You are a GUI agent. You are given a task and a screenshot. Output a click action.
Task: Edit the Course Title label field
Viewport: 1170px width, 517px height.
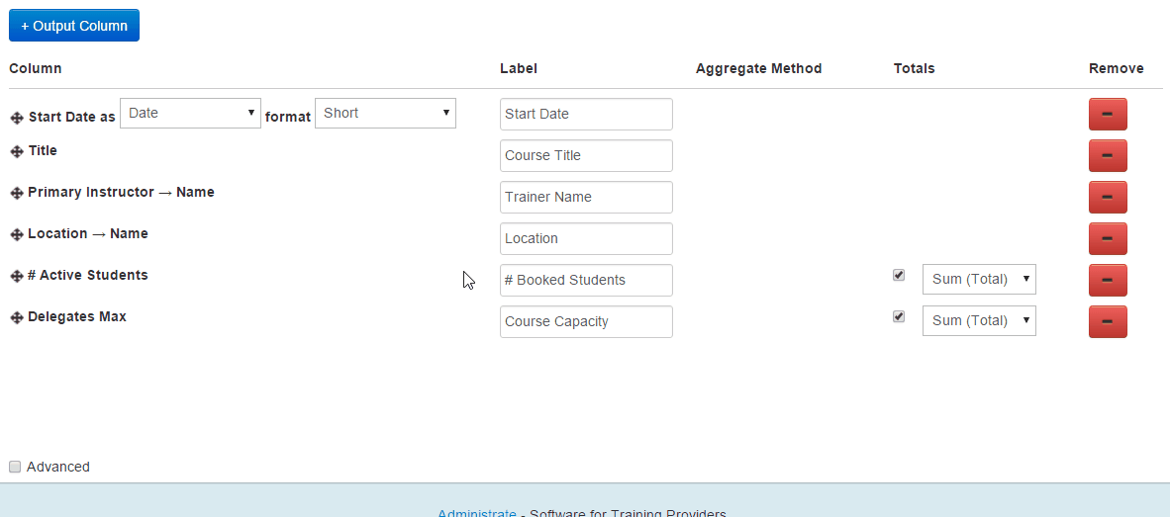(x=586, y=156)
